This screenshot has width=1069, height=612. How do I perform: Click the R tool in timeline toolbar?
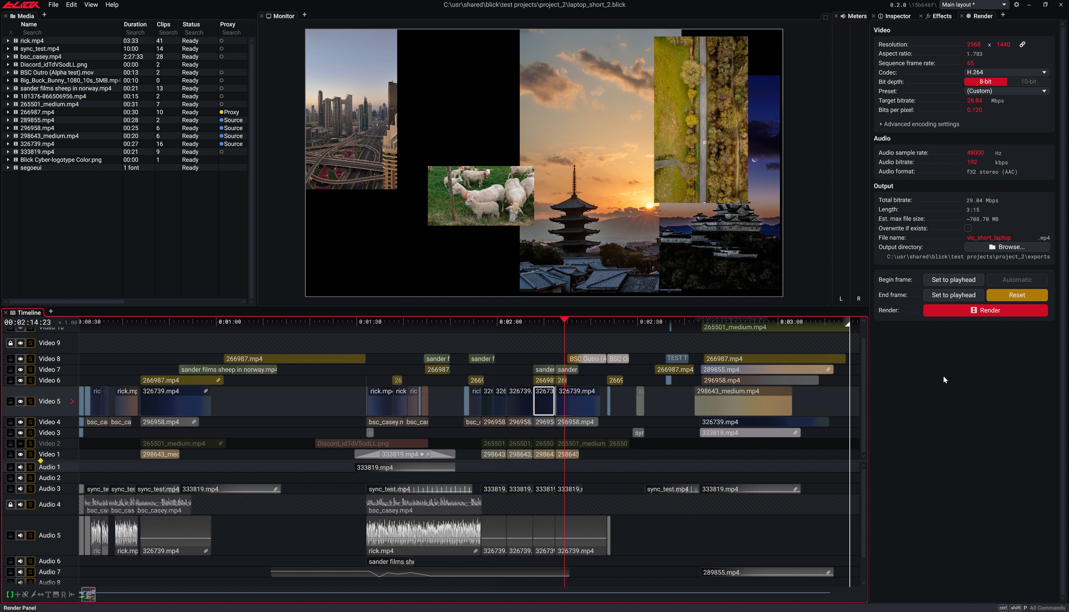pos(64,594)
